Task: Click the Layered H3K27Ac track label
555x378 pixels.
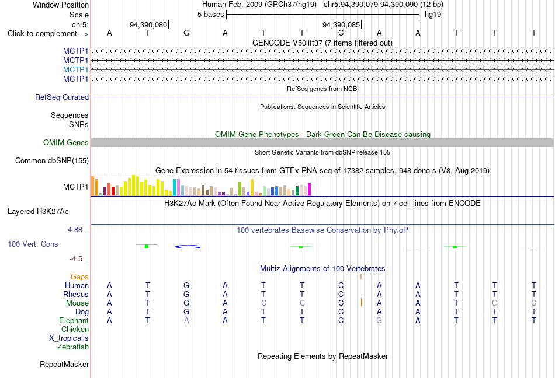Action: coord(38,212)
